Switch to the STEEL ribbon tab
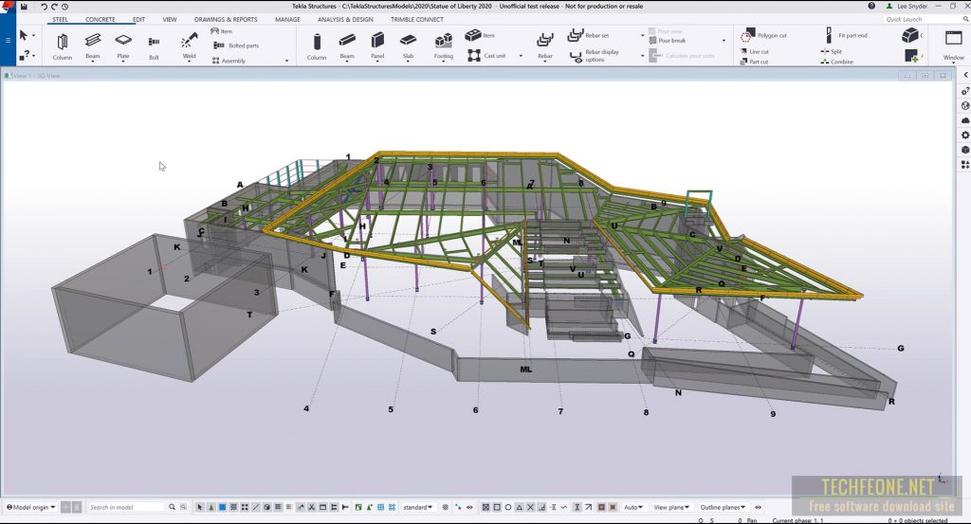 (60, 19)
